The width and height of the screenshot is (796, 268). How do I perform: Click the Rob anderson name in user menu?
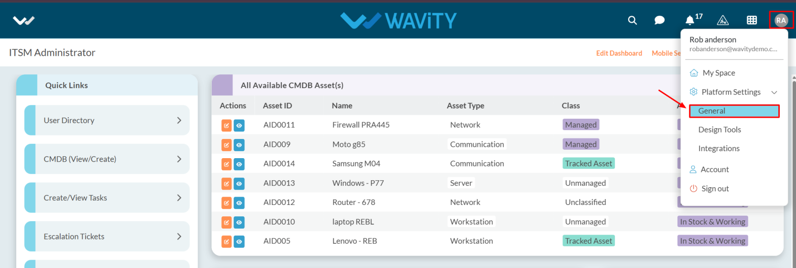[713, 39]
